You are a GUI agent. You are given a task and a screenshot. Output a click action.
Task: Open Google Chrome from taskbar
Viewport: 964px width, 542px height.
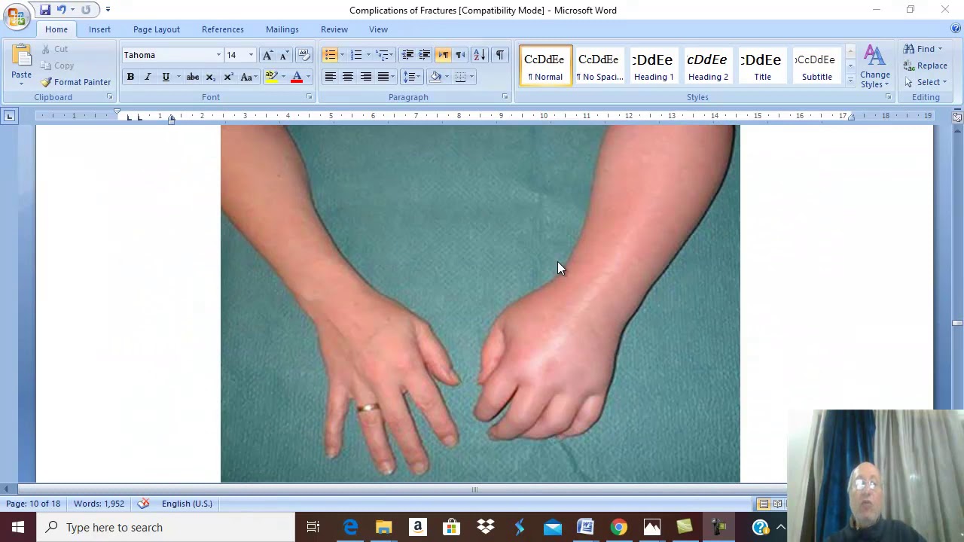[x=618, y=528]
